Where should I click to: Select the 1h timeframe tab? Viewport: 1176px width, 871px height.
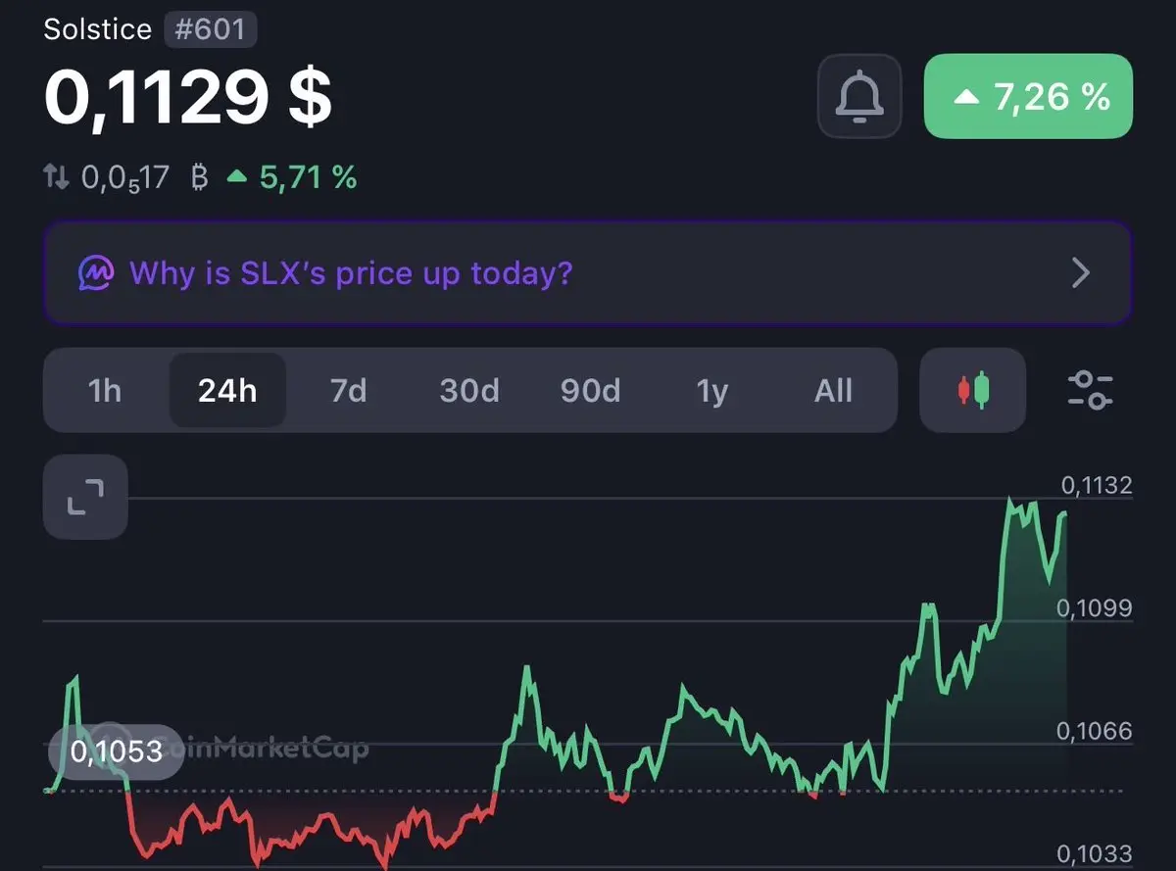[x=105, y=391]
